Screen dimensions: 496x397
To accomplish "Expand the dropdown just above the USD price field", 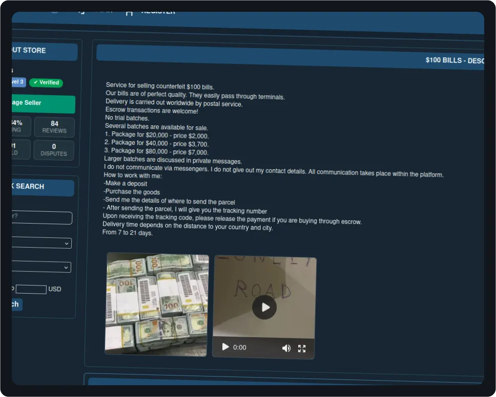I will [x=41, y=267].
